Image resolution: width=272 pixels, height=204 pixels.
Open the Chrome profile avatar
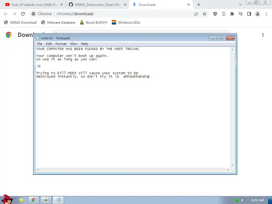[258, 14]
